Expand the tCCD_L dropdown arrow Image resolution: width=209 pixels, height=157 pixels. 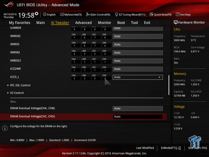159,77
